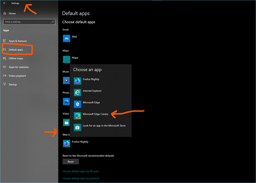Viewport: 256px width, 183px height.
Task: Click the Mail app icon under Email
Action: [66, 38]
